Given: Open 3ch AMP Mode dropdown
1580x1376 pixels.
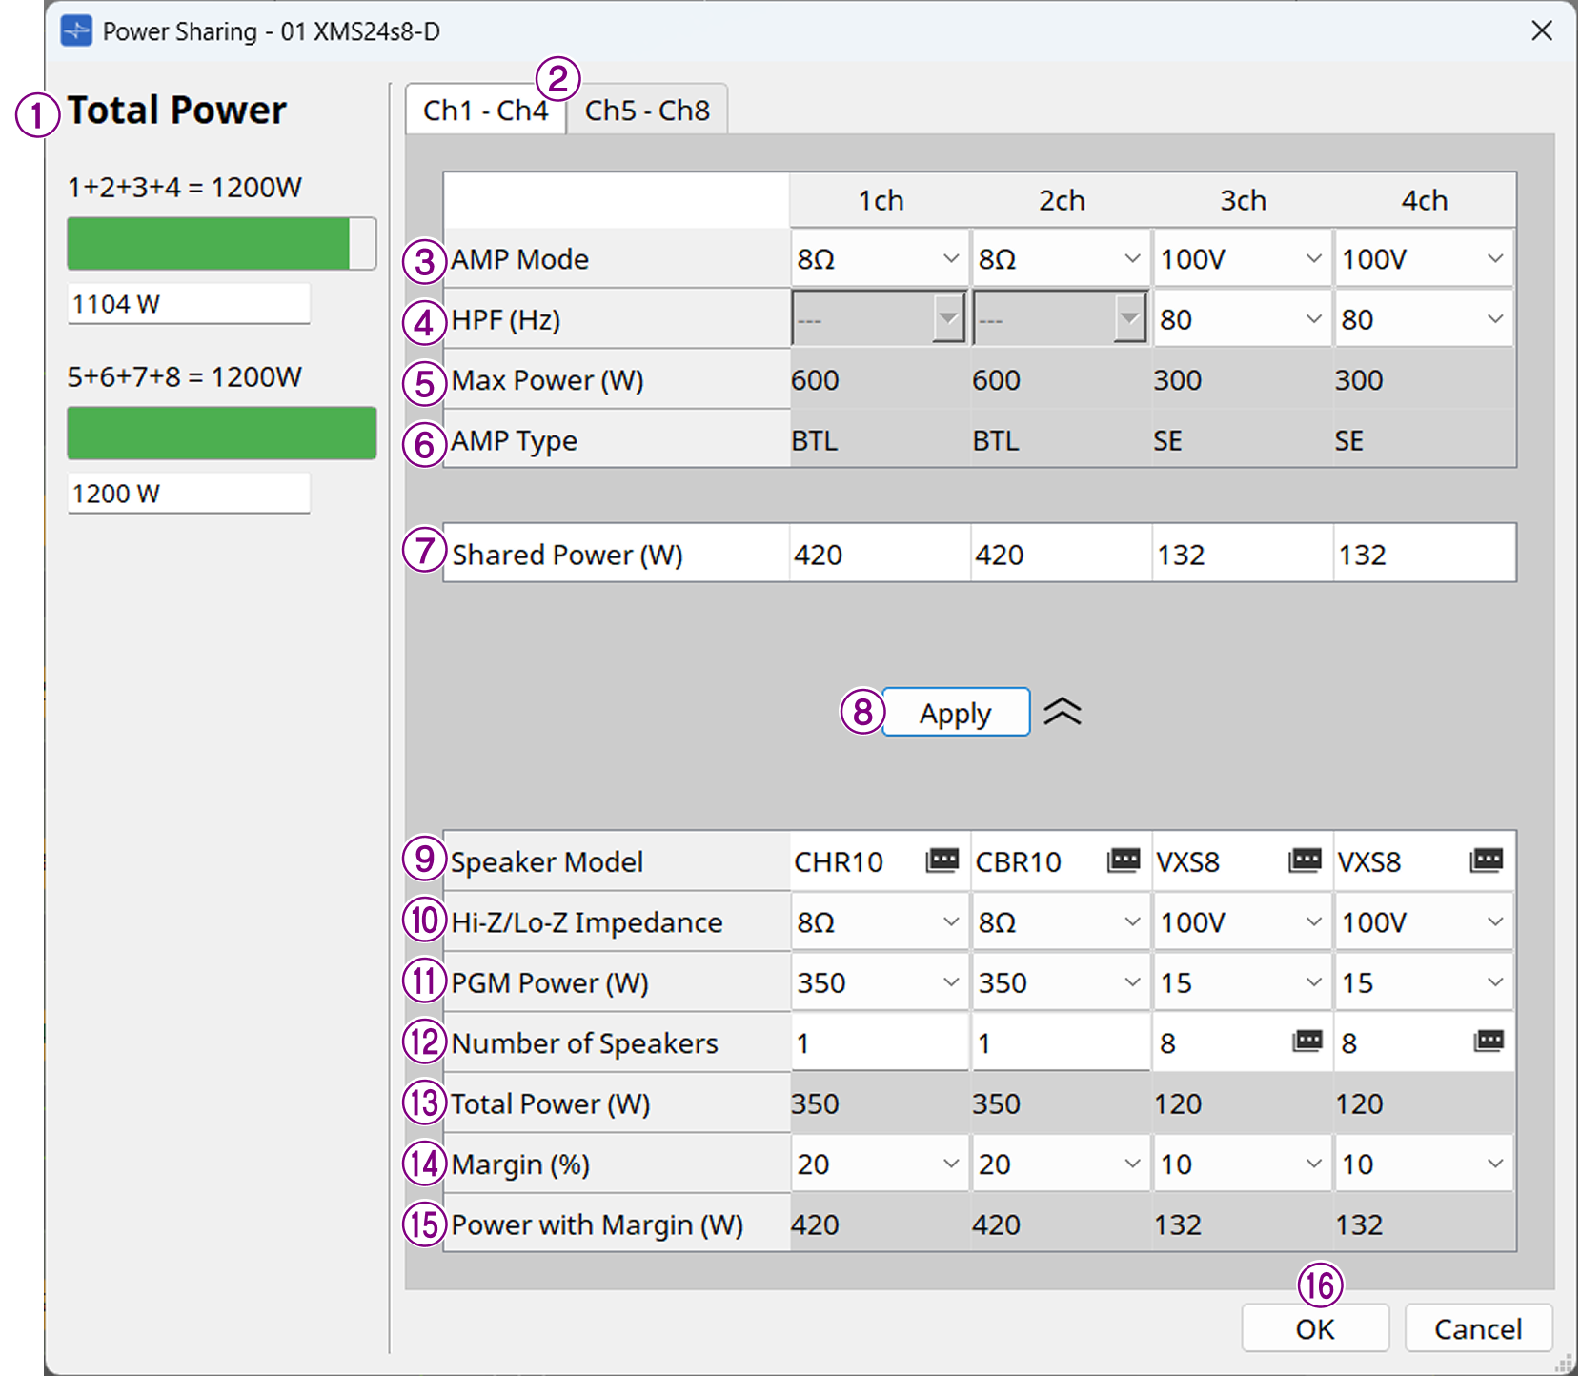Looking at the screenshot, I should pos(1242,258).
